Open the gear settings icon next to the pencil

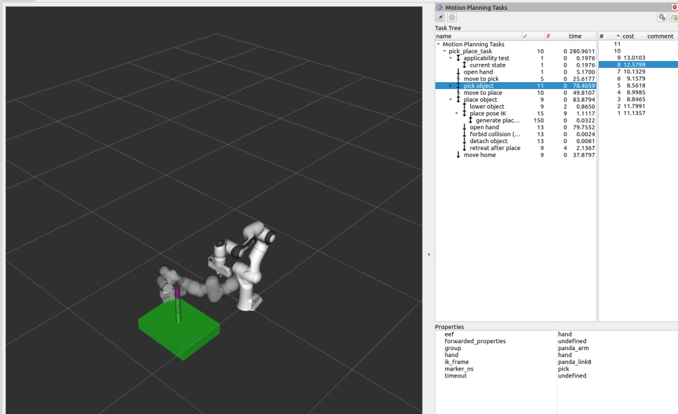pos(451,17)
